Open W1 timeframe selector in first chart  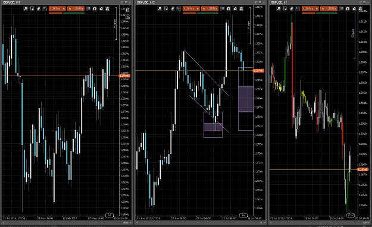[45, 9]
